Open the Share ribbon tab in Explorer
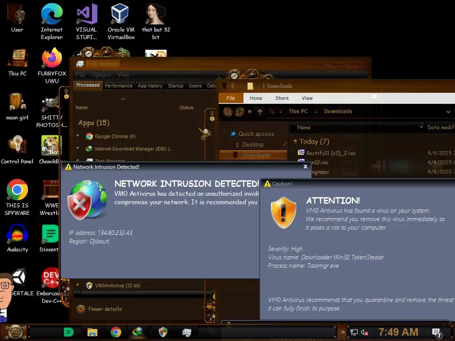 point(282,98)
